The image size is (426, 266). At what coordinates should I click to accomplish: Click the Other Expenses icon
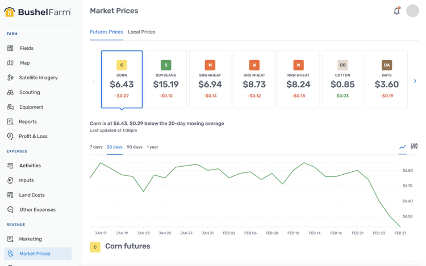(10, 210)
